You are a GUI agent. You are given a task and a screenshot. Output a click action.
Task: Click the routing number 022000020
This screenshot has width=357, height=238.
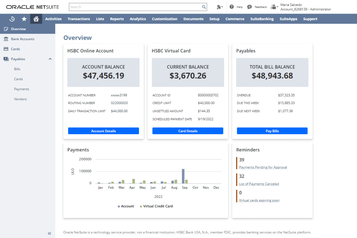click(119, 103)
